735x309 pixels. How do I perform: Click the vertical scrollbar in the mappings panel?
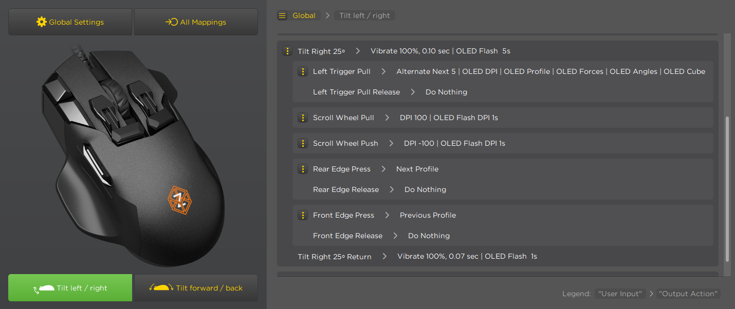click(x=727, y=189)
